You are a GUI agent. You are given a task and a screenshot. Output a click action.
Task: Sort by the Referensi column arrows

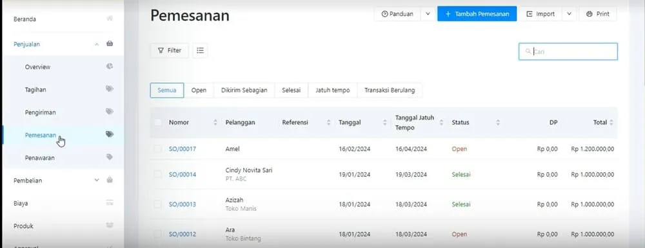(328, 122)
